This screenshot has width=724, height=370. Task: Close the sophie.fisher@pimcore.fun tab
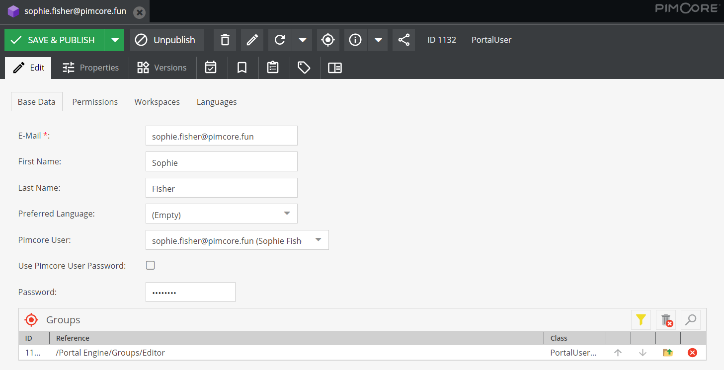[140, 12]
